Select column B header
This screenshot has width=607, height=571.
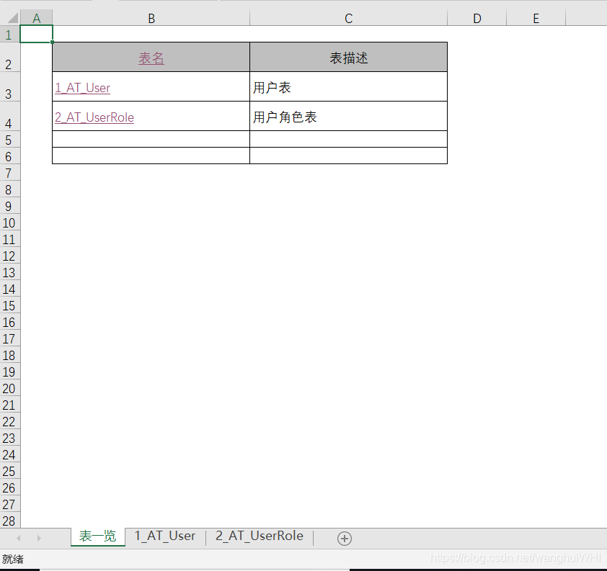(151, 18)
